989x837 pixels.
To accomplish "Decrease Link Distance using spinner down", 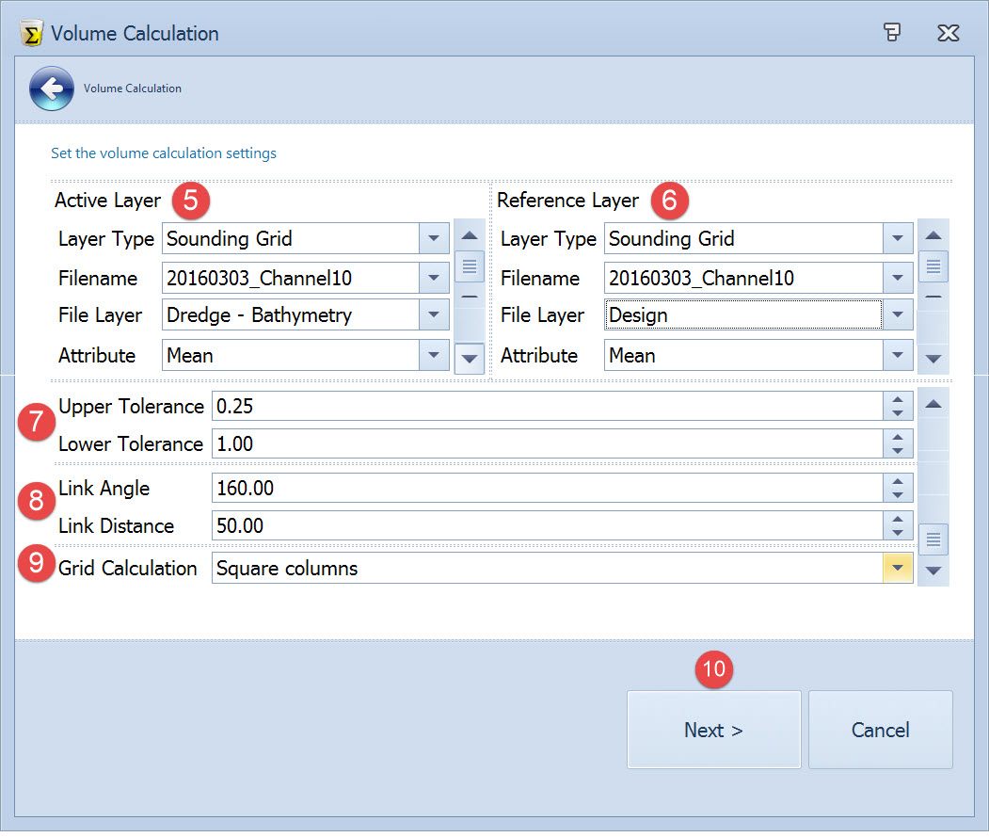I will 898,533.
